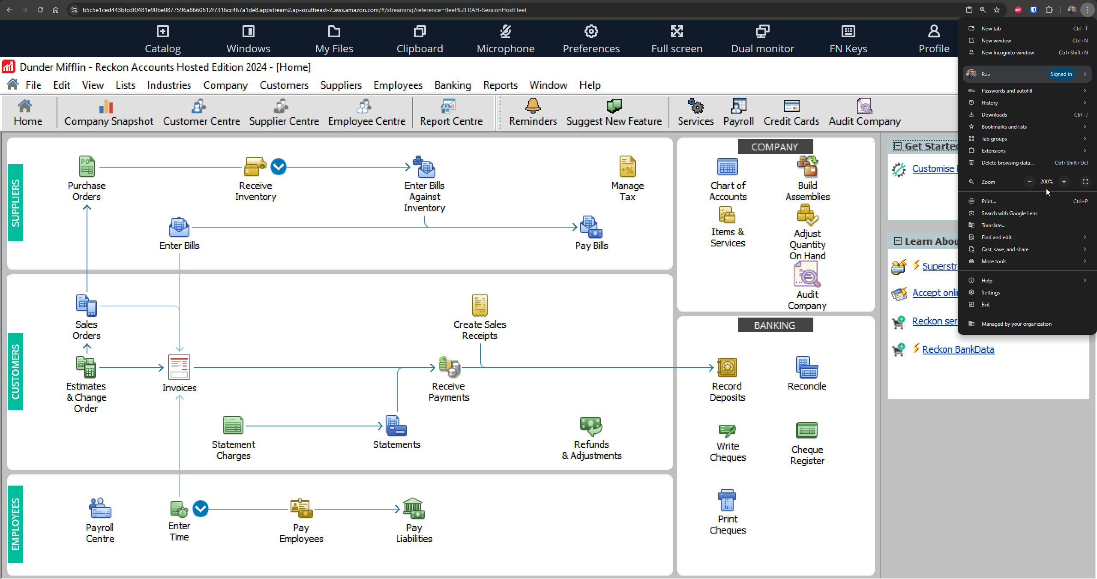Viewport: 1097px width, 579px height.
Task: Open the Cheque Register icon
Action: click(x=807, y=430)
